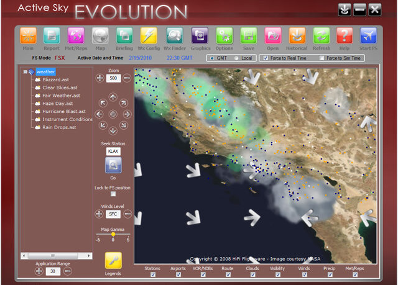Open the Legends key icon
The image size is (398, 285).
(x=113, y=260)
